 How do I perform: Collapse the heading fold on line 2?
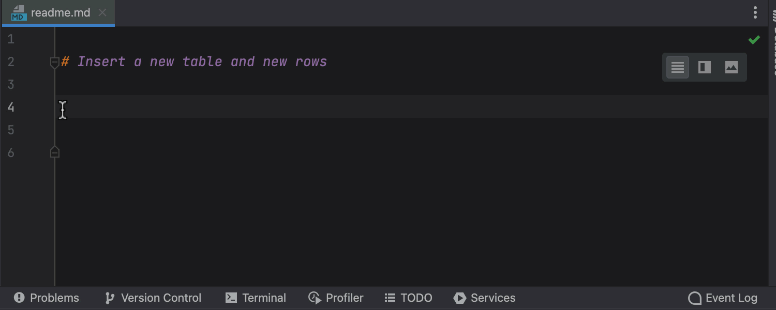[x=55, y=63]
